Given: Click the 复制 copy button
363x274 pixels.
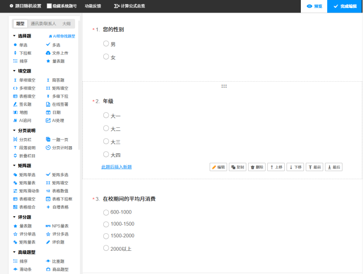Looking at the screenshot, I should (x=237, y=167).
